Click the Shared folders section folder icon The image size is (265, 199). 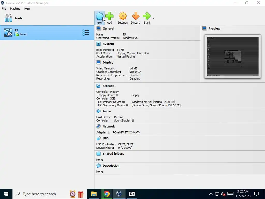pos(98,154)
